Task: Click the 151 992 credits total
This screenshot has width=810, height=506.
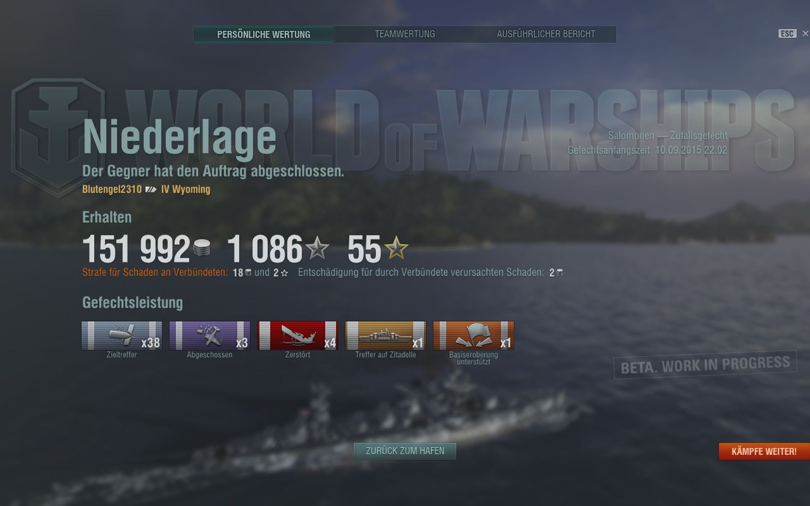Action: click(x=136, y=249)
